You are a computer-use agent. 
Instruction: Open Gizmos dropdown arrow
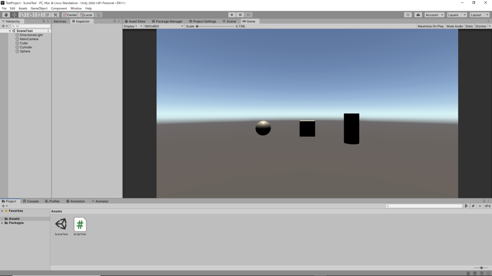click(x=489, y=26)
